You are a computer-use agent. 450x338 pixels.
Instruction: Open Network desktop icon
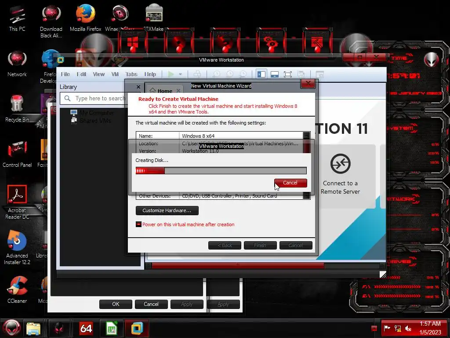click(x=17, y=64)
